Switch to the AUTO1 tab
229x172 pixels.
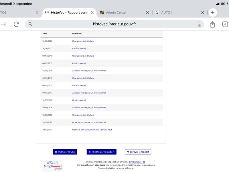(166, 13)
